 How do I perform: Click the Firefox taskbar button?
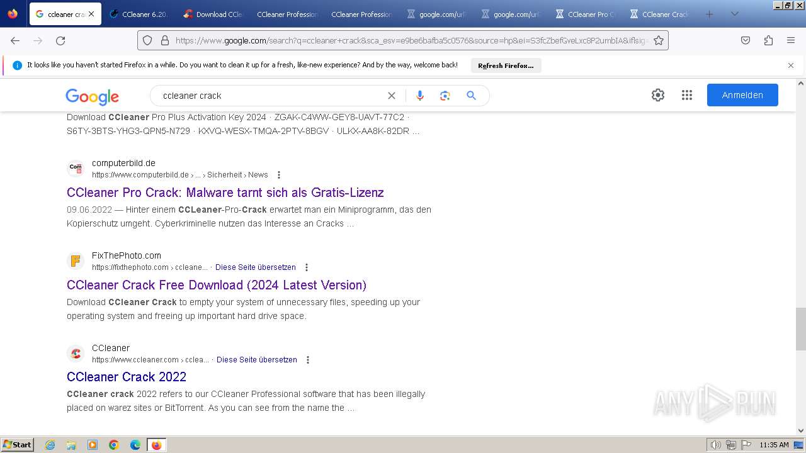[x=156, y=445]
